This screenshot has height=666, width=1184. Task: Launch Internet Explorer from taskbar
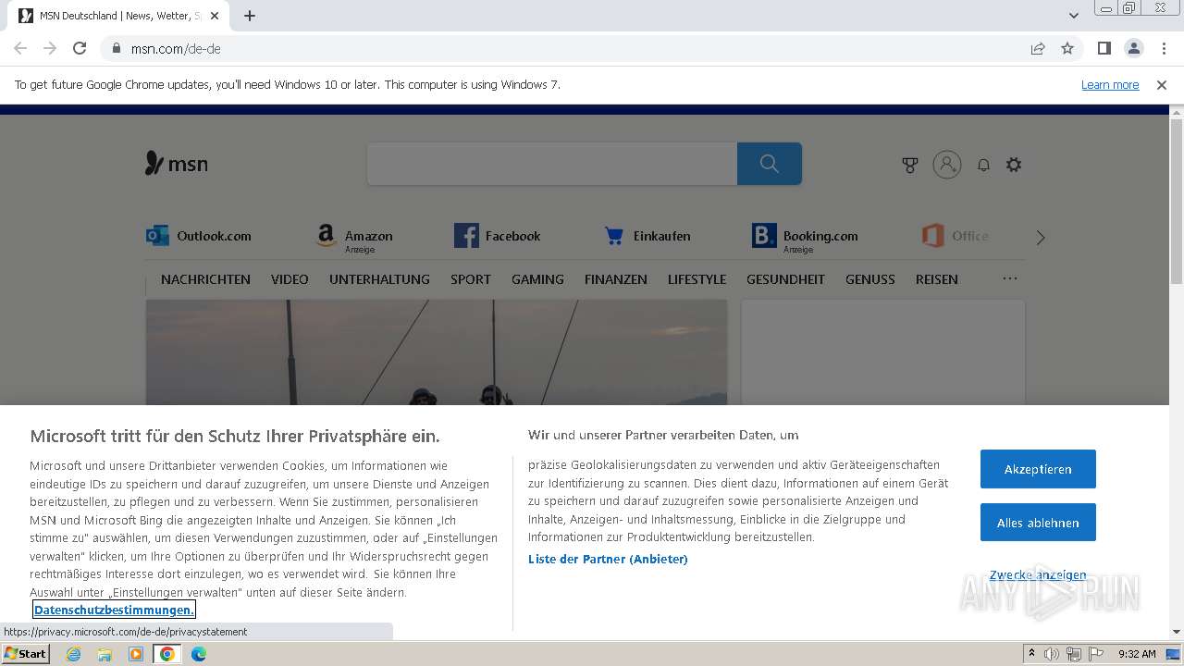coord(73,654)
